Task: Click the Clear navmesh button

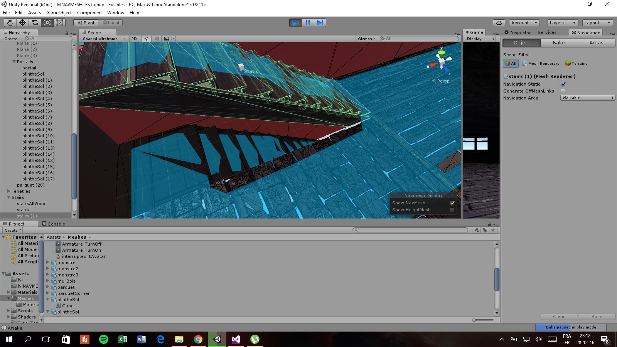Action: [559, 317]
